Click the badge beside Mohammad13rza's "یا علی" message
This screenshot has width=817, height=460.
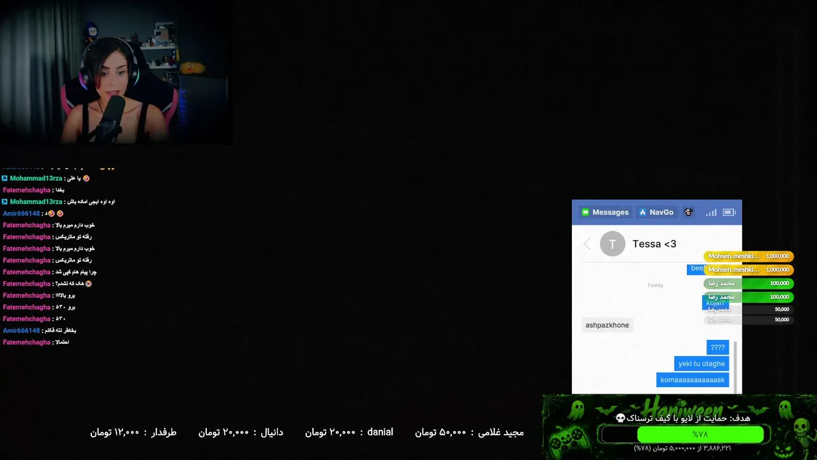(x=5, y=178)
